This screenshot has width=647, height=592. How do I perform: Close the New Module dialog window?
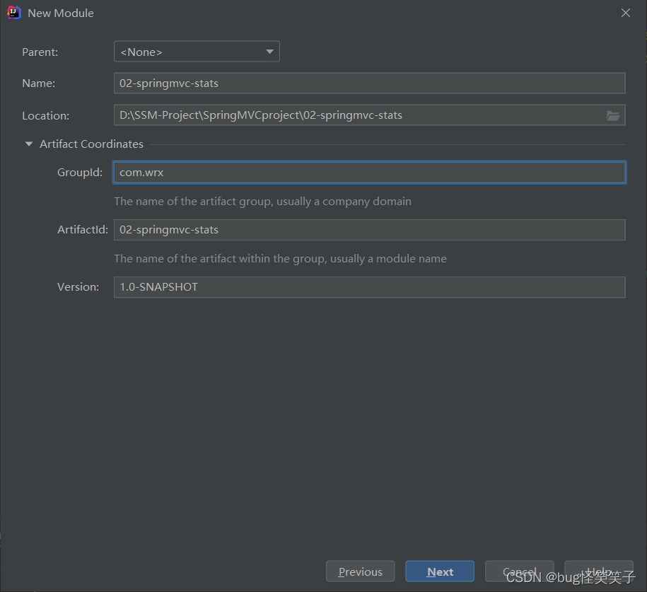pyautogui.click(x=626, y=13)
